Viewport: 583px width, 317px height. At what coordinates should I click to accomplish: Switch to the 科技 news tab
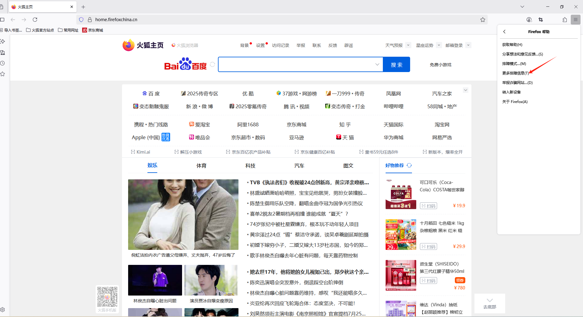pyautogui.click(x=250, y=166)
